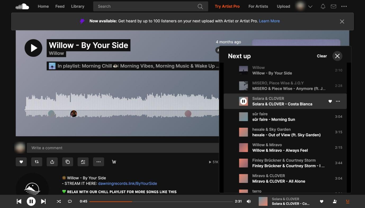This screenshot has width=365, height=208.
Task: Focus the Search field
Action: click(x=151, y=6)
